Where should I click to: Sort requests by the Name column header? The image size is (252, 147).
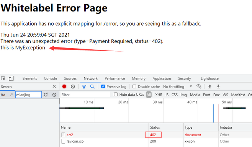point(104,127)
